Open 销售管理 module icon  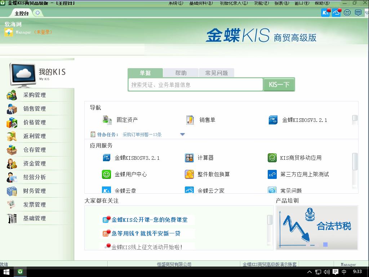pos(12,109)
